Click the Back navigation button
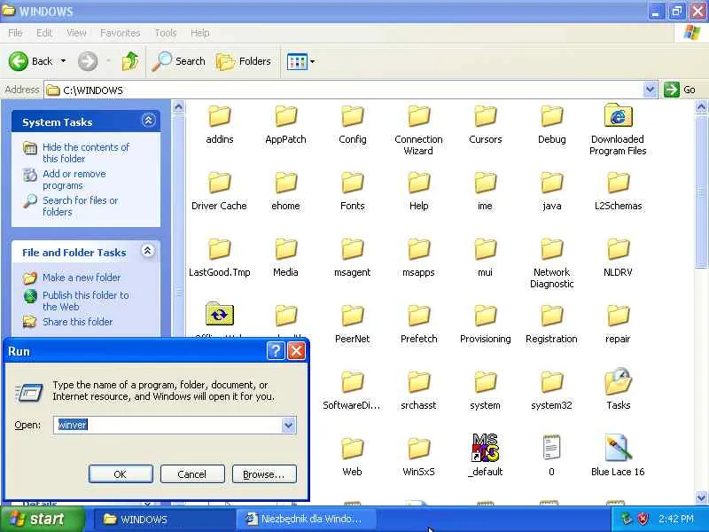This screenshot has width=709, height=532. 31,61
